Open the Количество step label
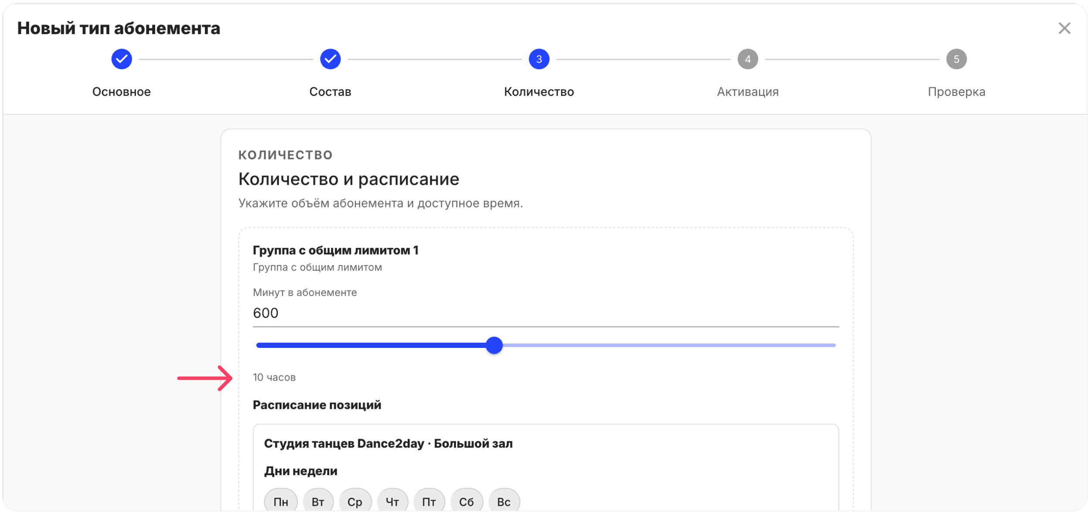The width and height of the screenshot is (1090, 514). [x=539, y=92]
